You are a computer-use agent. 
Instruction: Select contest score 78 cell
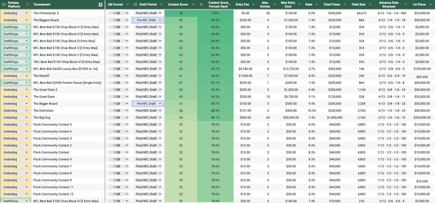click(181, 13)
